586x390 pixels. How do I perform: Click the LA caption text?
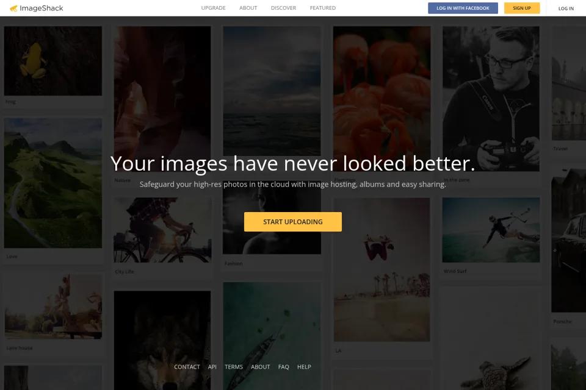(338, 350)
